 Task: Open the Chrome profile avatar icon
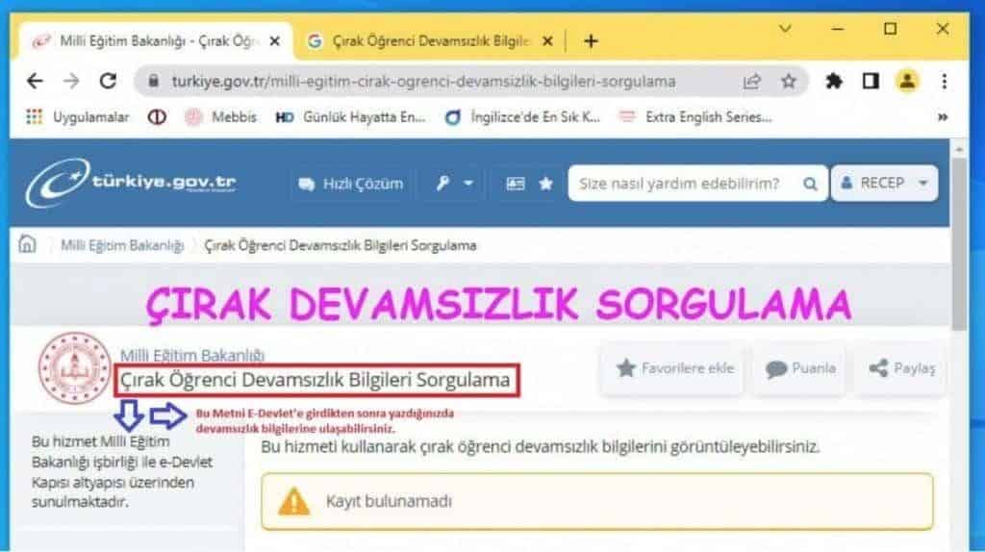907,81
